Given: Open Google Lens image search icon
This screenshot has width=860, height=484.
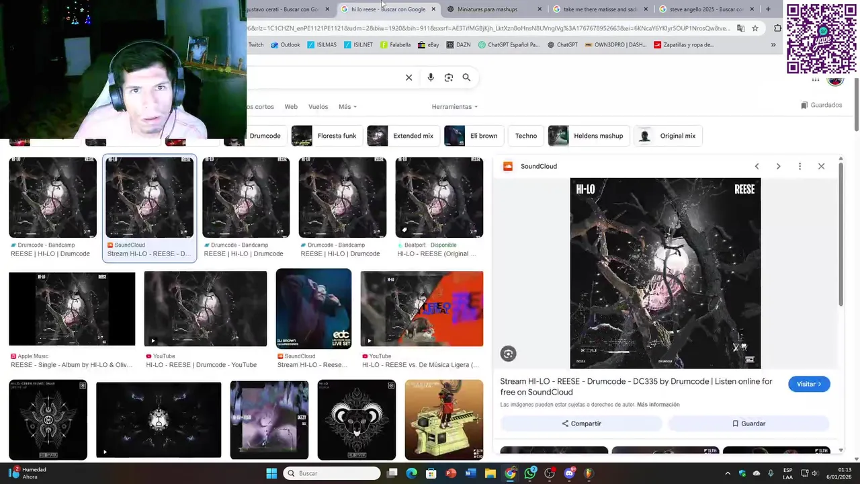Looking at the screenshot, I should [449, 77].
